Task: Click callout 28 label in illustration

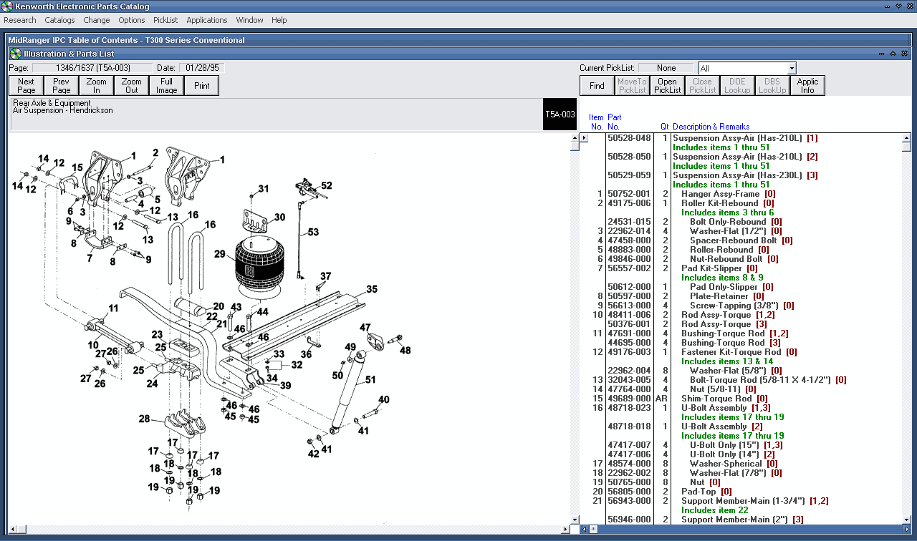Action: (144, 419)
